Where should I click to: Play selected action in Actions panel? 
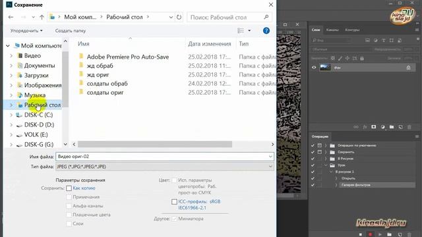[x=380, y=234]
